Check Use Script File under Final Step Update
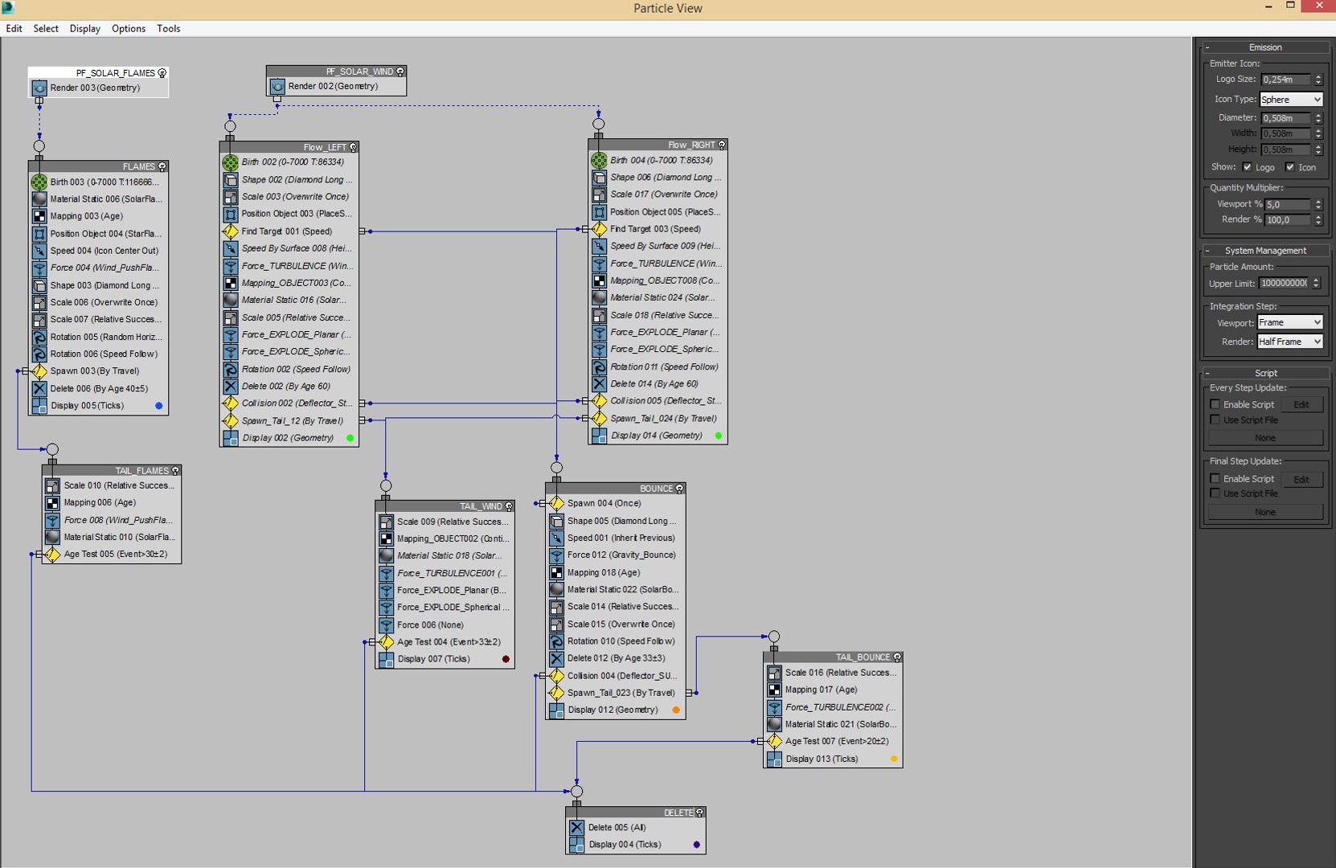1336x868 pixels. click(x=1215, y=493)
